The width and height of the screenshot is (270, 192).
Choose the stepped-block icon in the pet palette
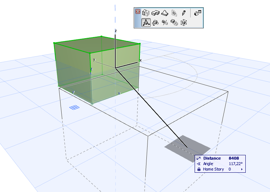[x=155, y=13]
